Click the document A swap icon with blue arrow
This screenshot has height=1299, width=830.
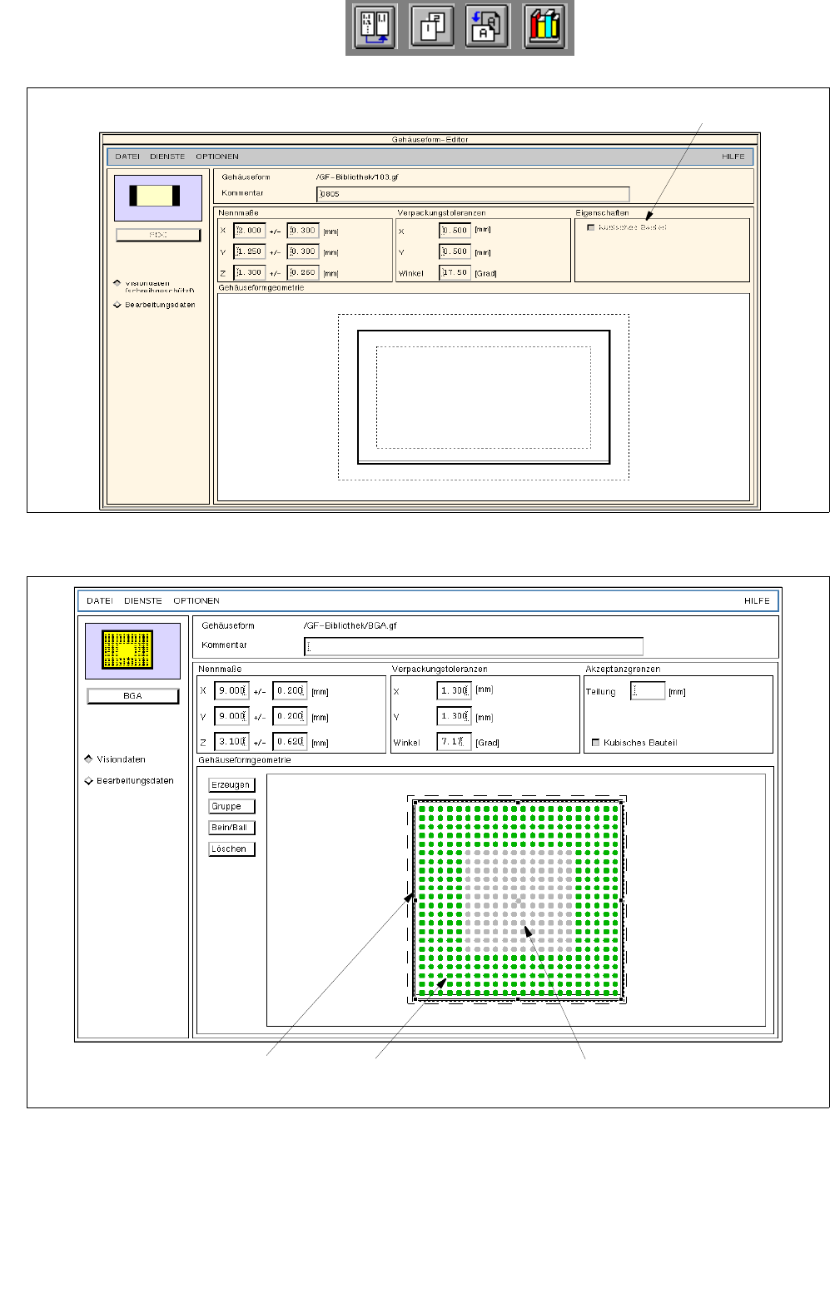pyautogui.click(x=487, y=27)
